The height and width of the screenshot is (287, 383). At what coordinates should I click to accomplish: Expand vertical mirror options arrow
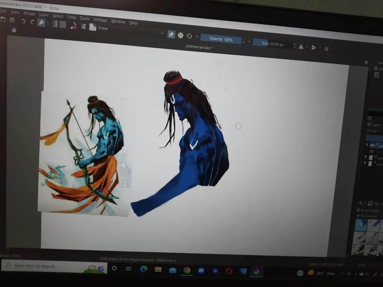pos(320,48)
